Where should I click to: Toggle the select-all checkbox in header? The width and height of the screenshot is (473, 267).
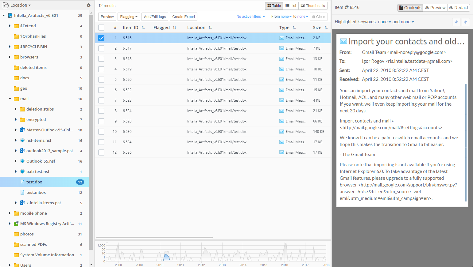(x=101, y=28)
